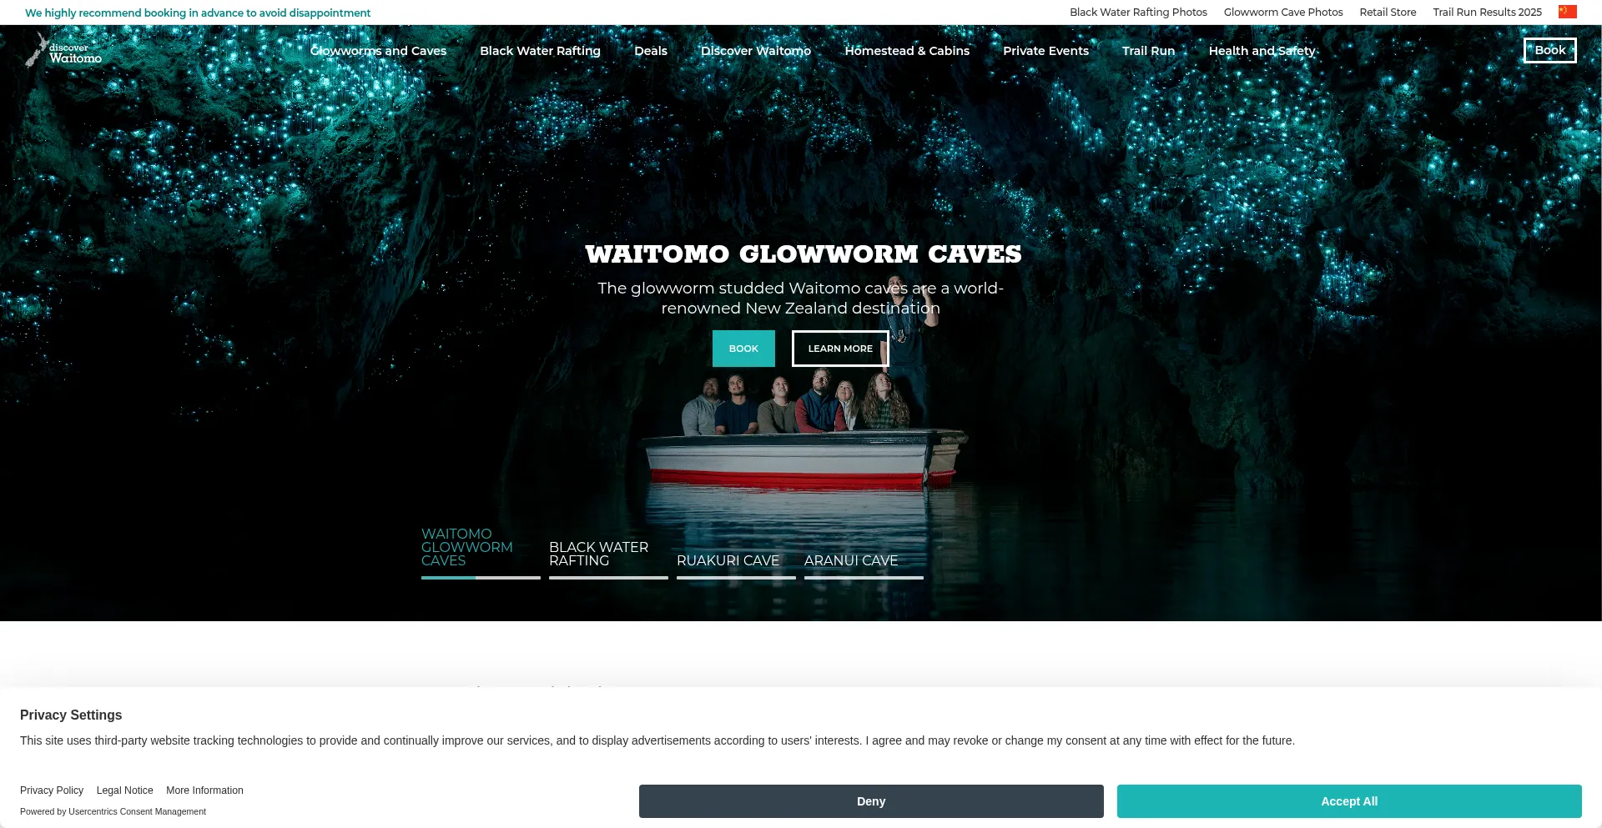View Trail Run Results 2025
Viewport: 1602px width, 828px height.
1487,13
